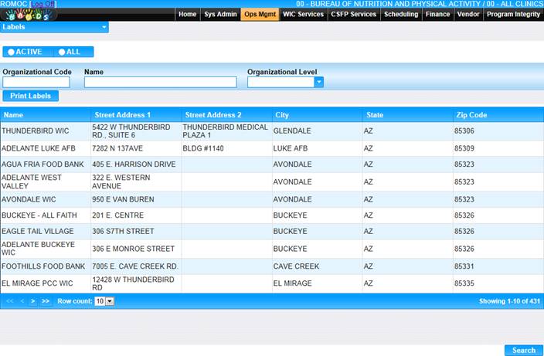The height and width of the screenshot is (356, 544).
Task: Go to previous page of results
Action: (x=22, y=301)
